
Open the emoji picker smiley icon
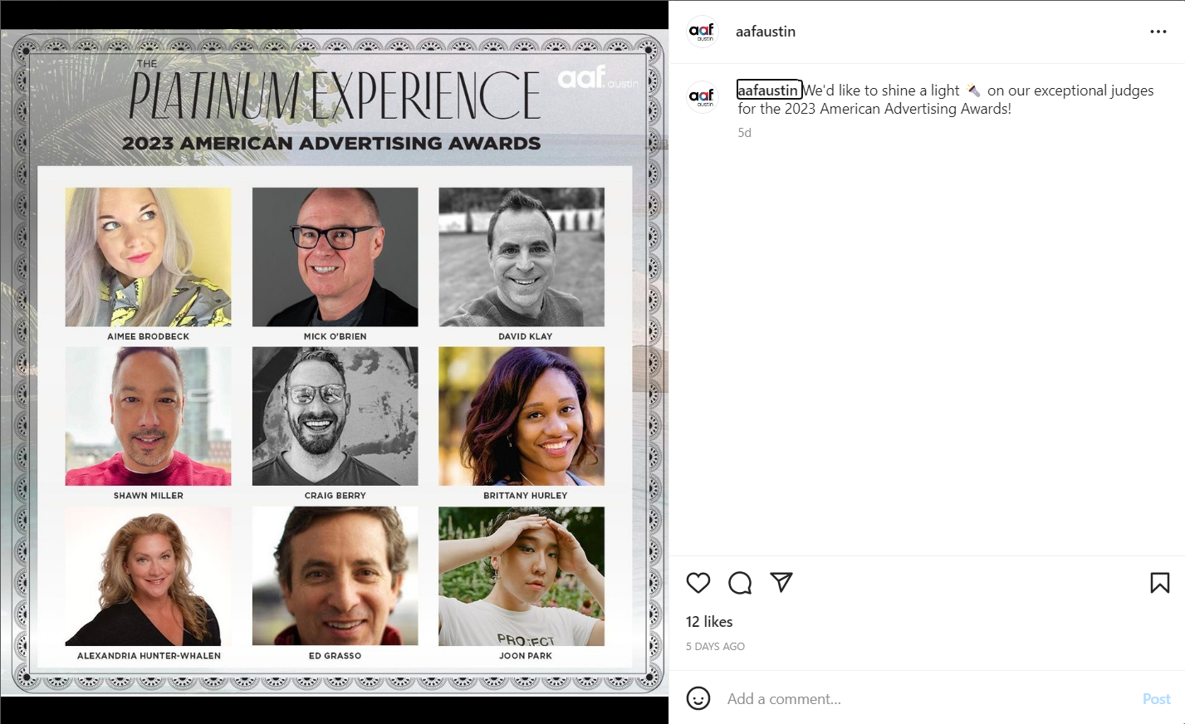click(698, 698)
